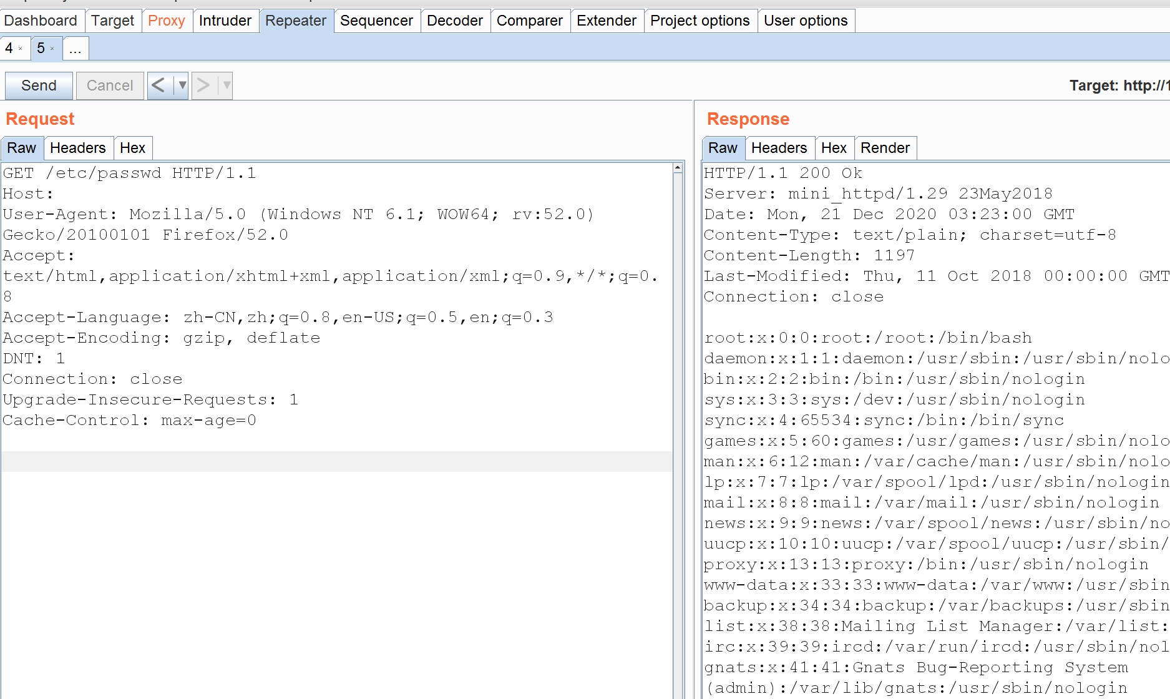
Task: Switch to the Decoder tool
Action: pos(455,20)
